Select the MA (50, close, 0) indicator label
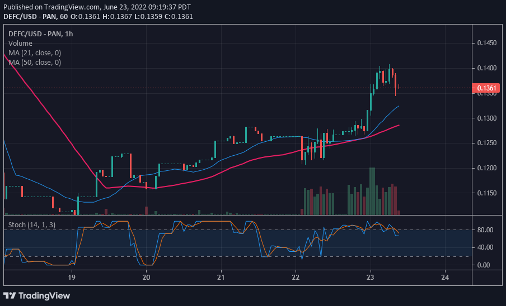Screen dimensions: 506x306 [x=35, y=62]
